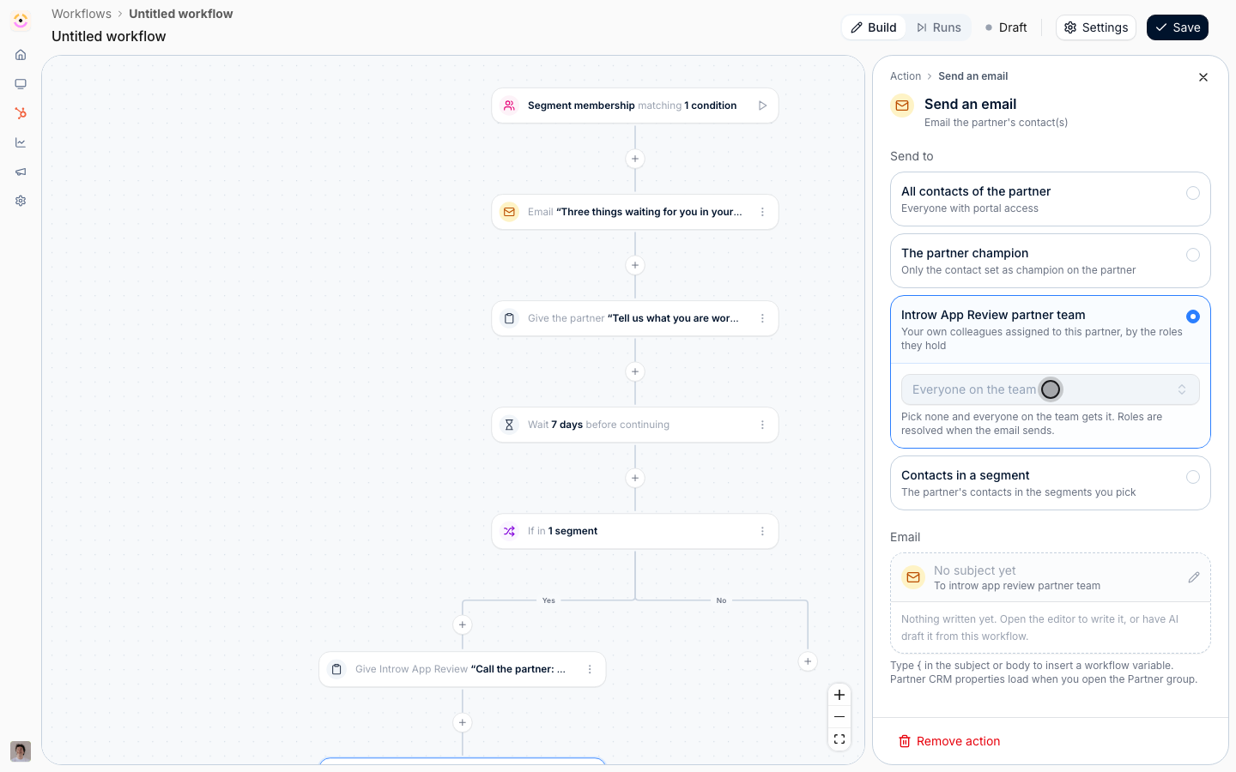Image resolution: width=1236 pixels, height=772 pixels.
Task: Switch to the Runs tab
Action: (938, 27)
